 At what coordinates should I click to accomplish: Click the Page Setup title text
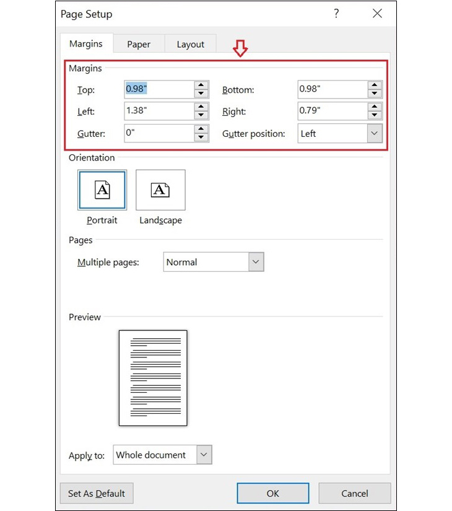(x=86, y=14)
